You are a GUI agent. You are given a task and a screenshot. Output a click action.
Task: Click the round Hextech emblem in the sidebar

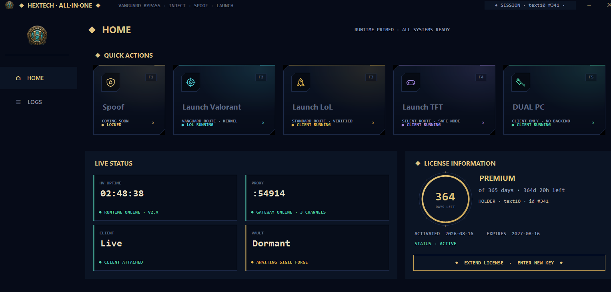click(x=37, y=35)
